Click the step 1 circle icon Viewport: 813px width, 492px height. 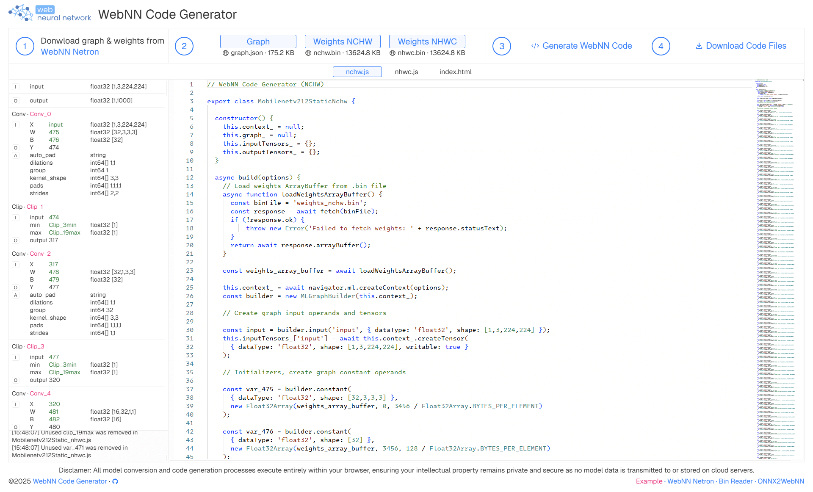[x=25, y=46]
